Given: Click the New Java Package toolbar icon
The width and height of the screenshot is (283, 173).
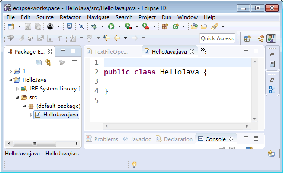Looking at the screenshot, I should [165, 26].
